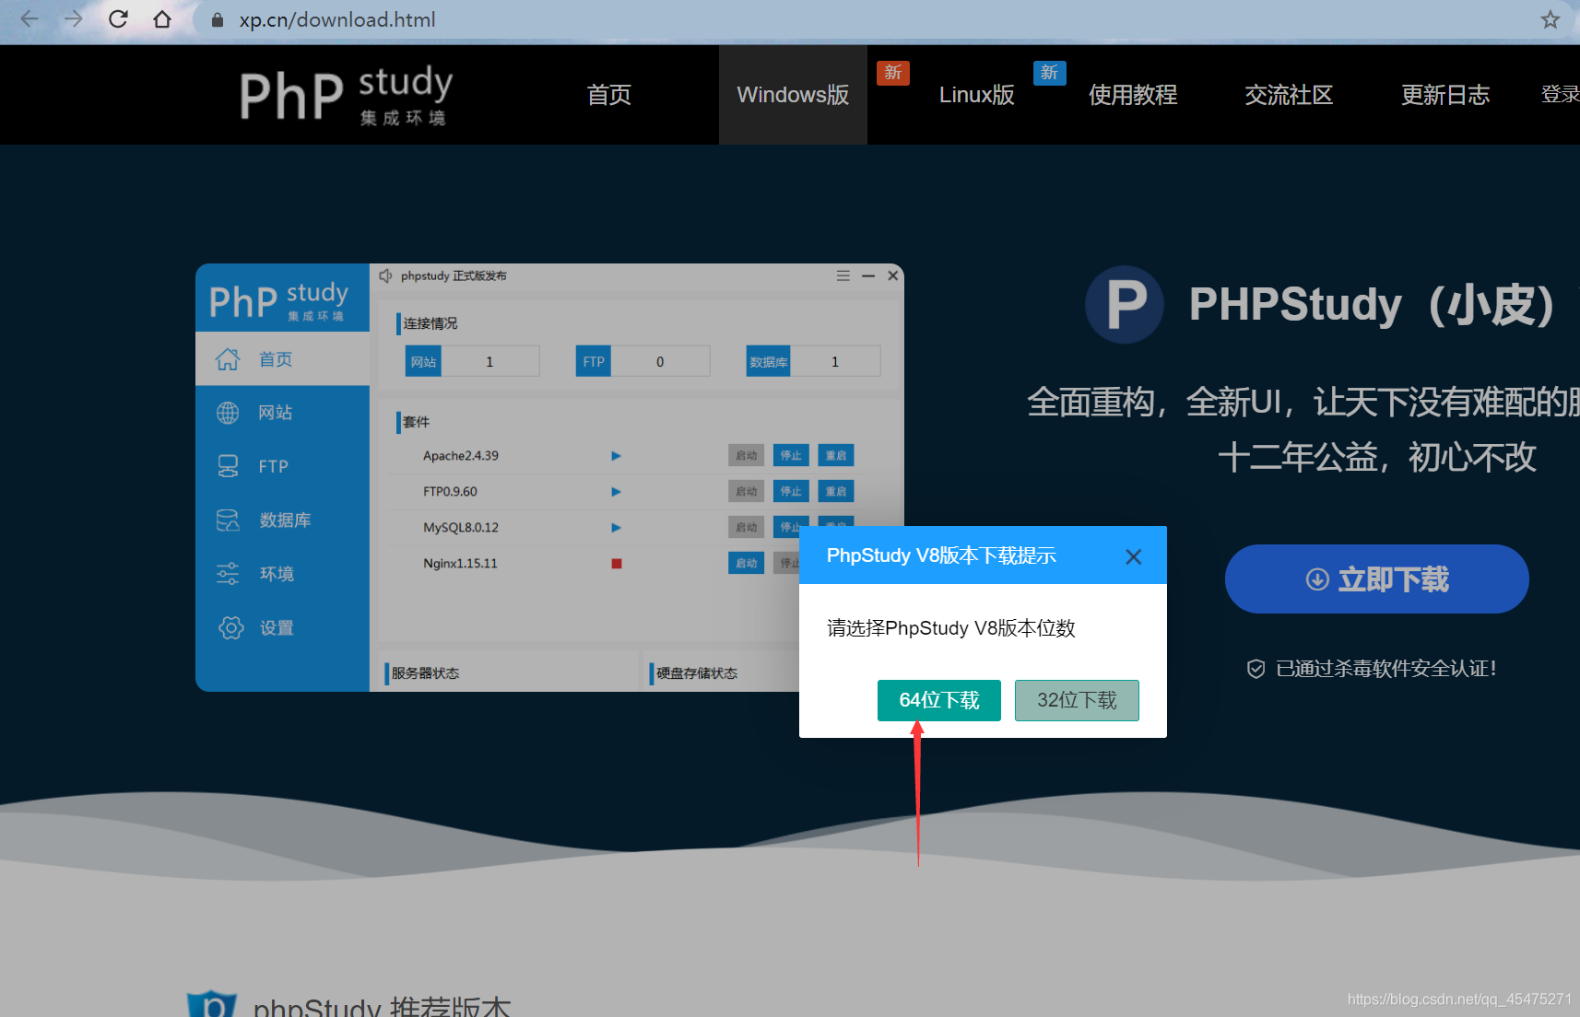Click the PhpStudy logo in the navigation bar

pos(344,95)
